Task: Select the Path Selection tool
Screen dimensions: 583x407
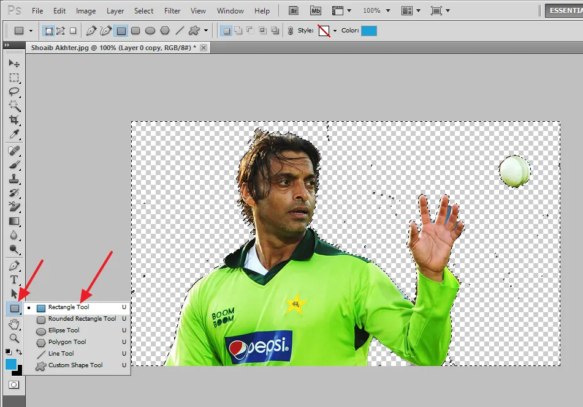Action: pyautogui.click(x=14, y=294)
